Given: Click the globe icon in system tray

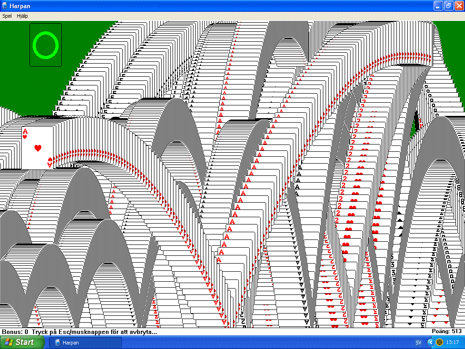Looking at the screenshot, I should [x=439, y=342].
